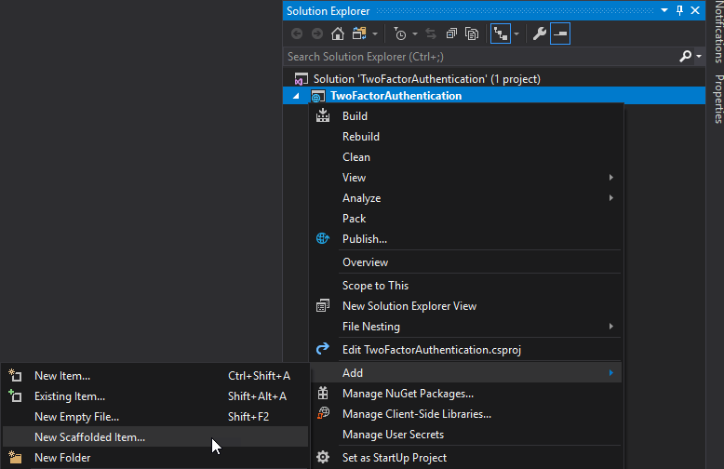Choose Manage NuGet Packages menu entry
The image size is (724, 469).
coord(408,394)
